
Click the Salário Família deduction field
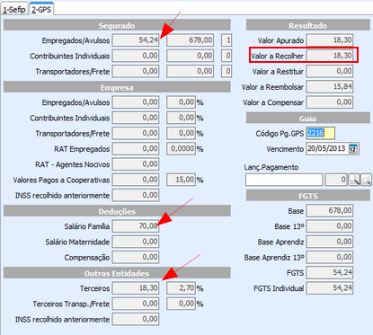click(x=136, y=226)
